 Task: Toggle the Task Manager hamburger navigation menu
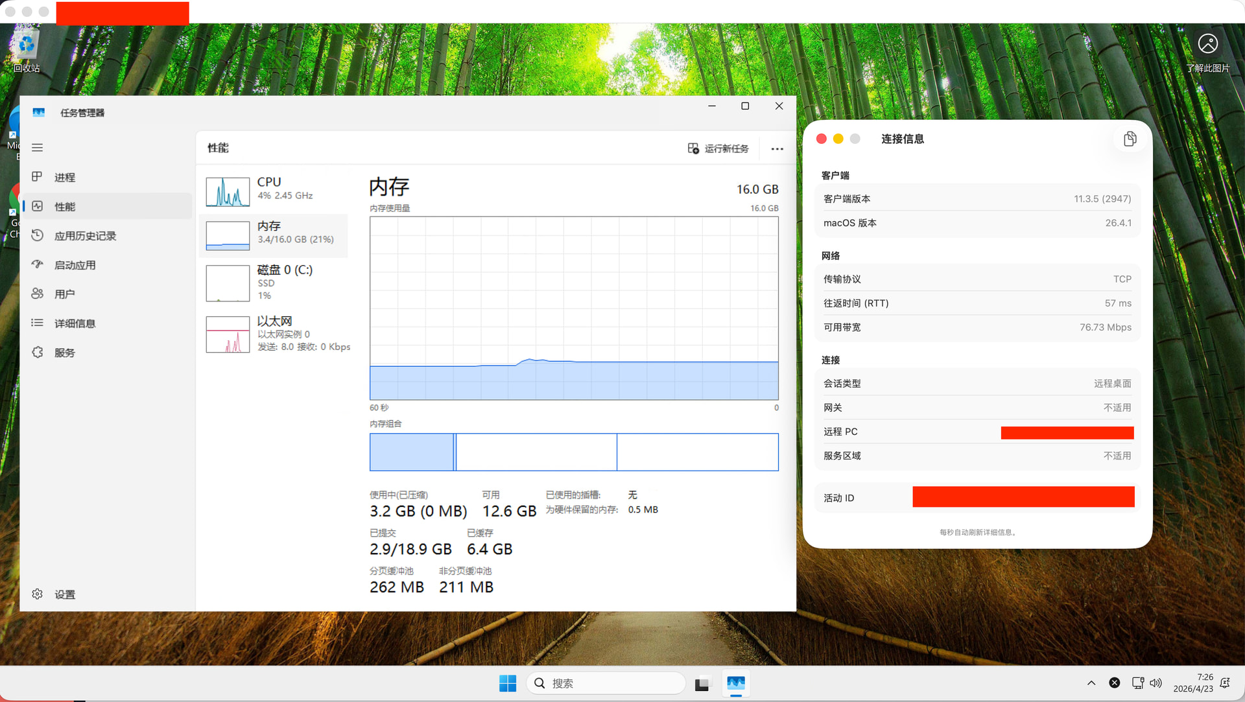click(x=38, y=148)
